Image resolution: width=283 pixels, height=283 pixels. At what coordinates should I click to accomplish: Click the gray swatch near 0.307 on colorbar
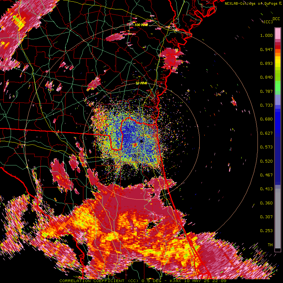(x=278, y=219)
